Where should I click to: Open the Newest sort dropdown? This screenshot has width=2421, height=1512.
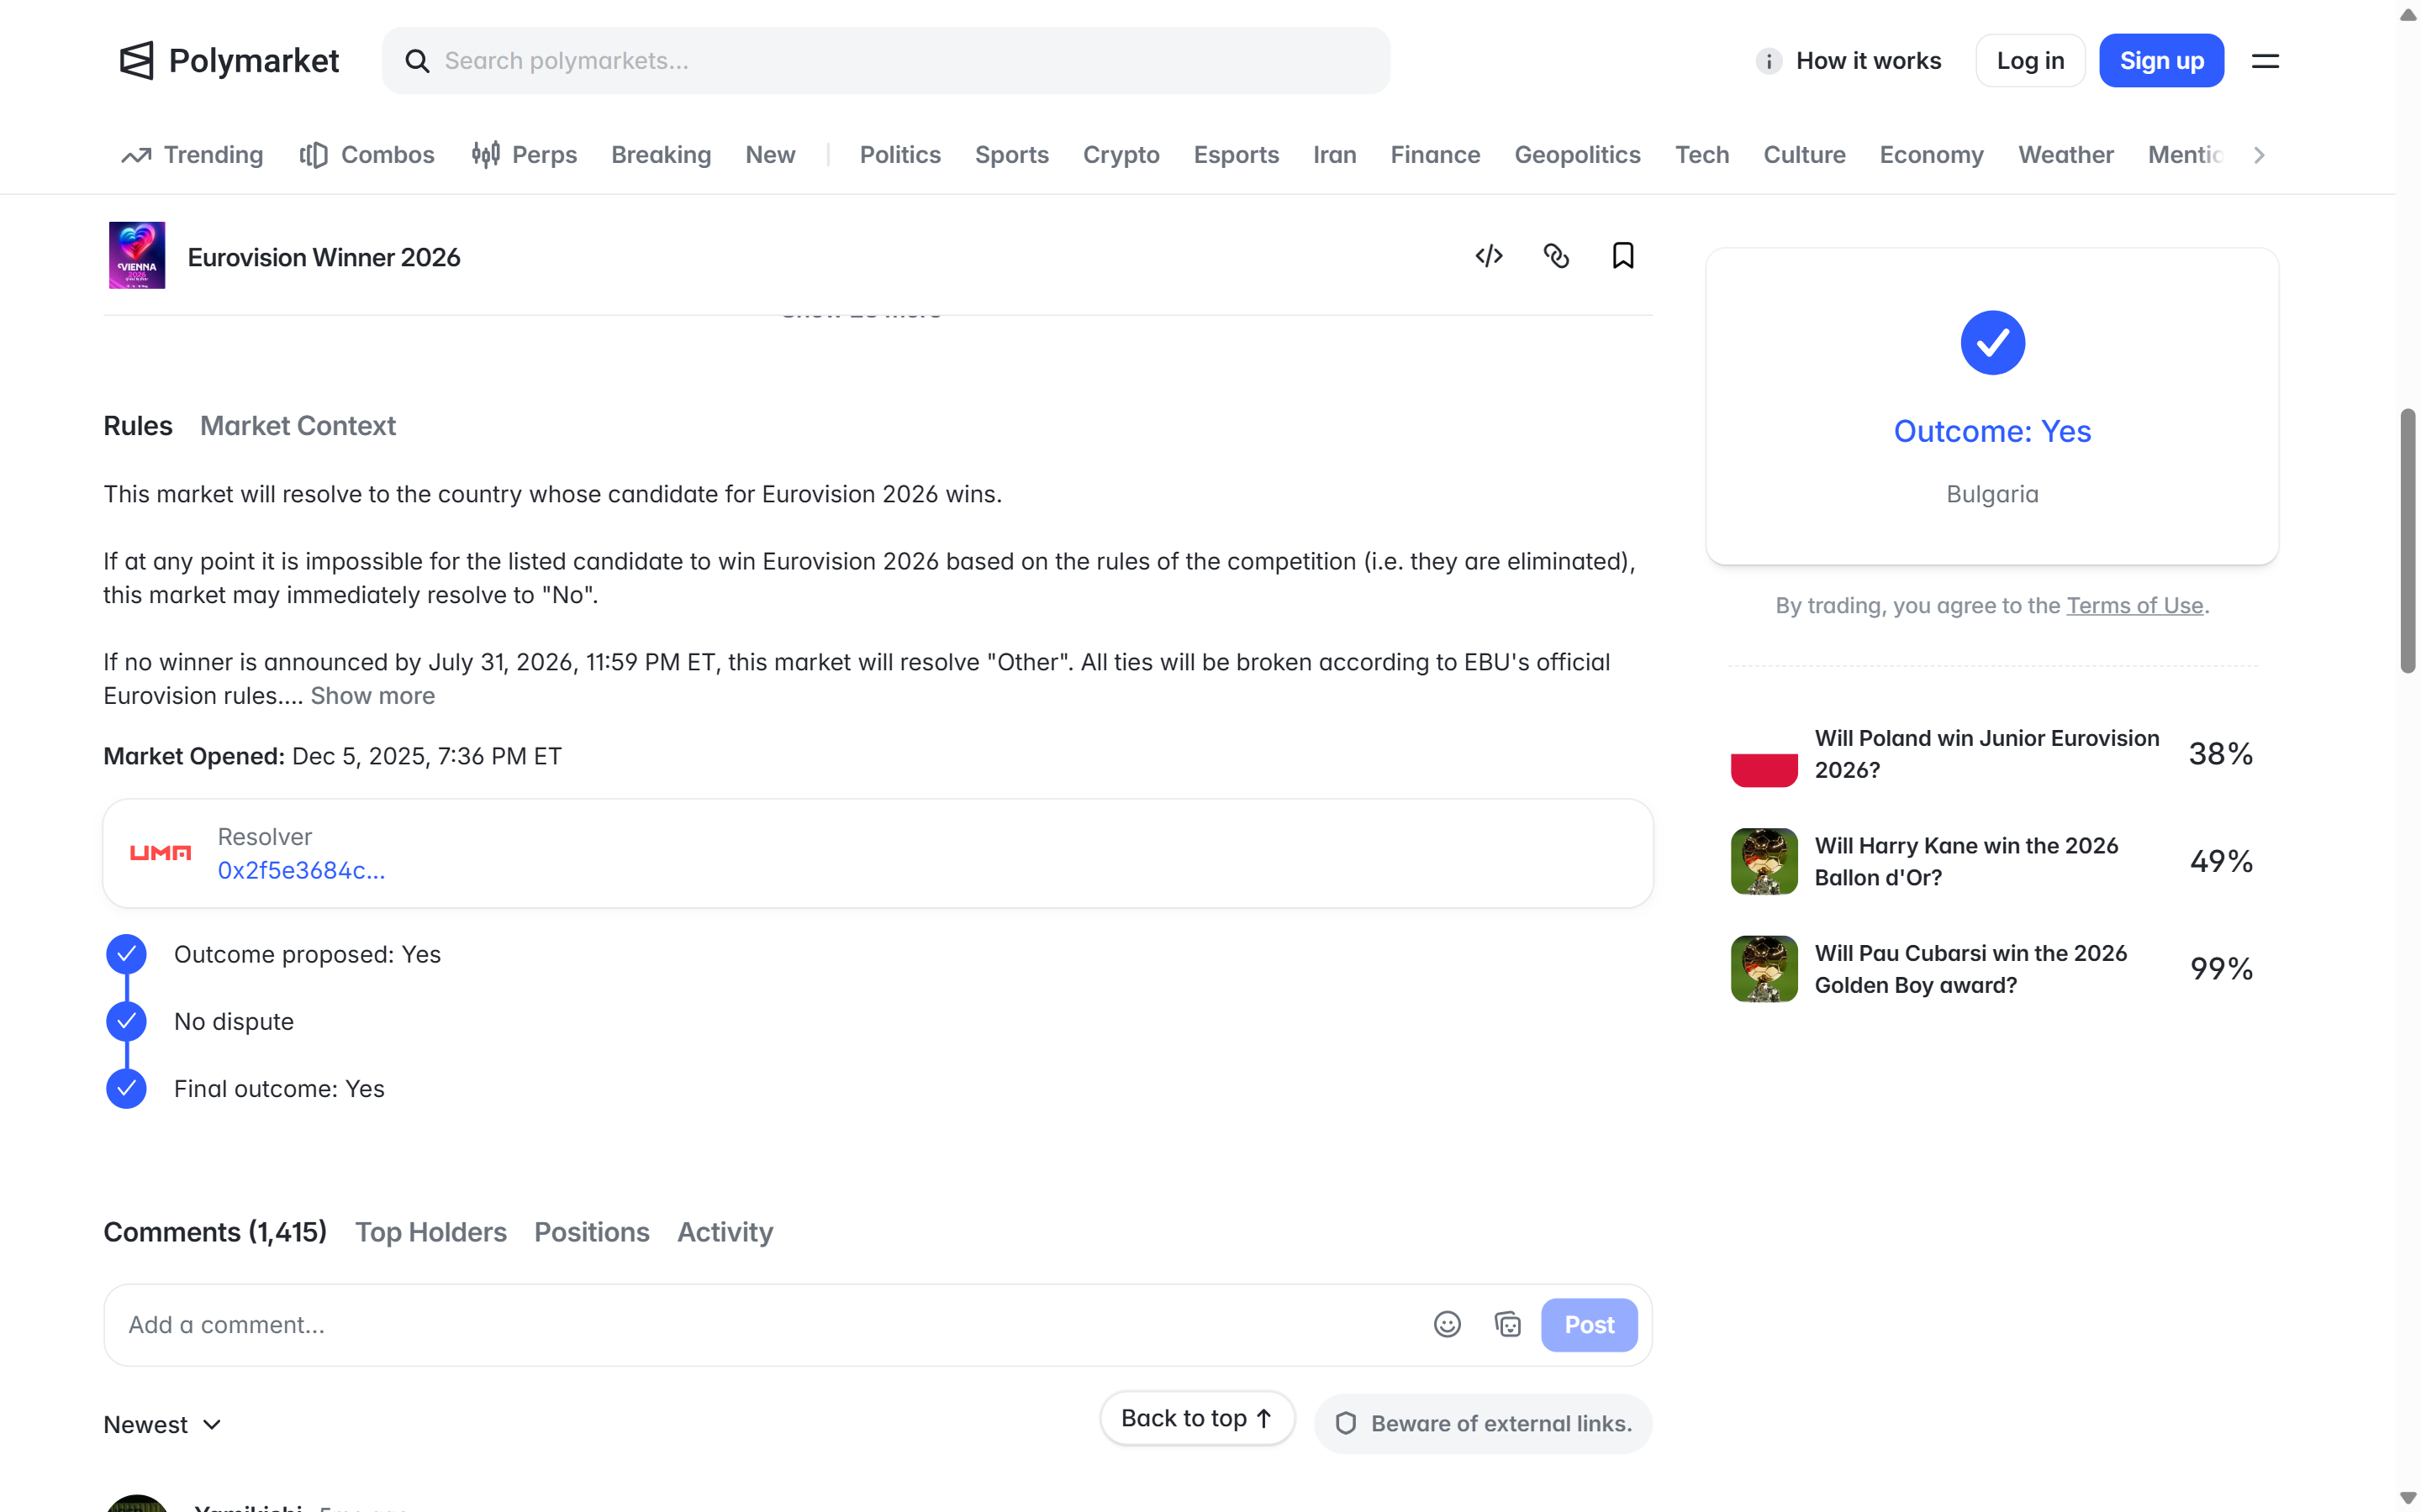[162, 1424]
